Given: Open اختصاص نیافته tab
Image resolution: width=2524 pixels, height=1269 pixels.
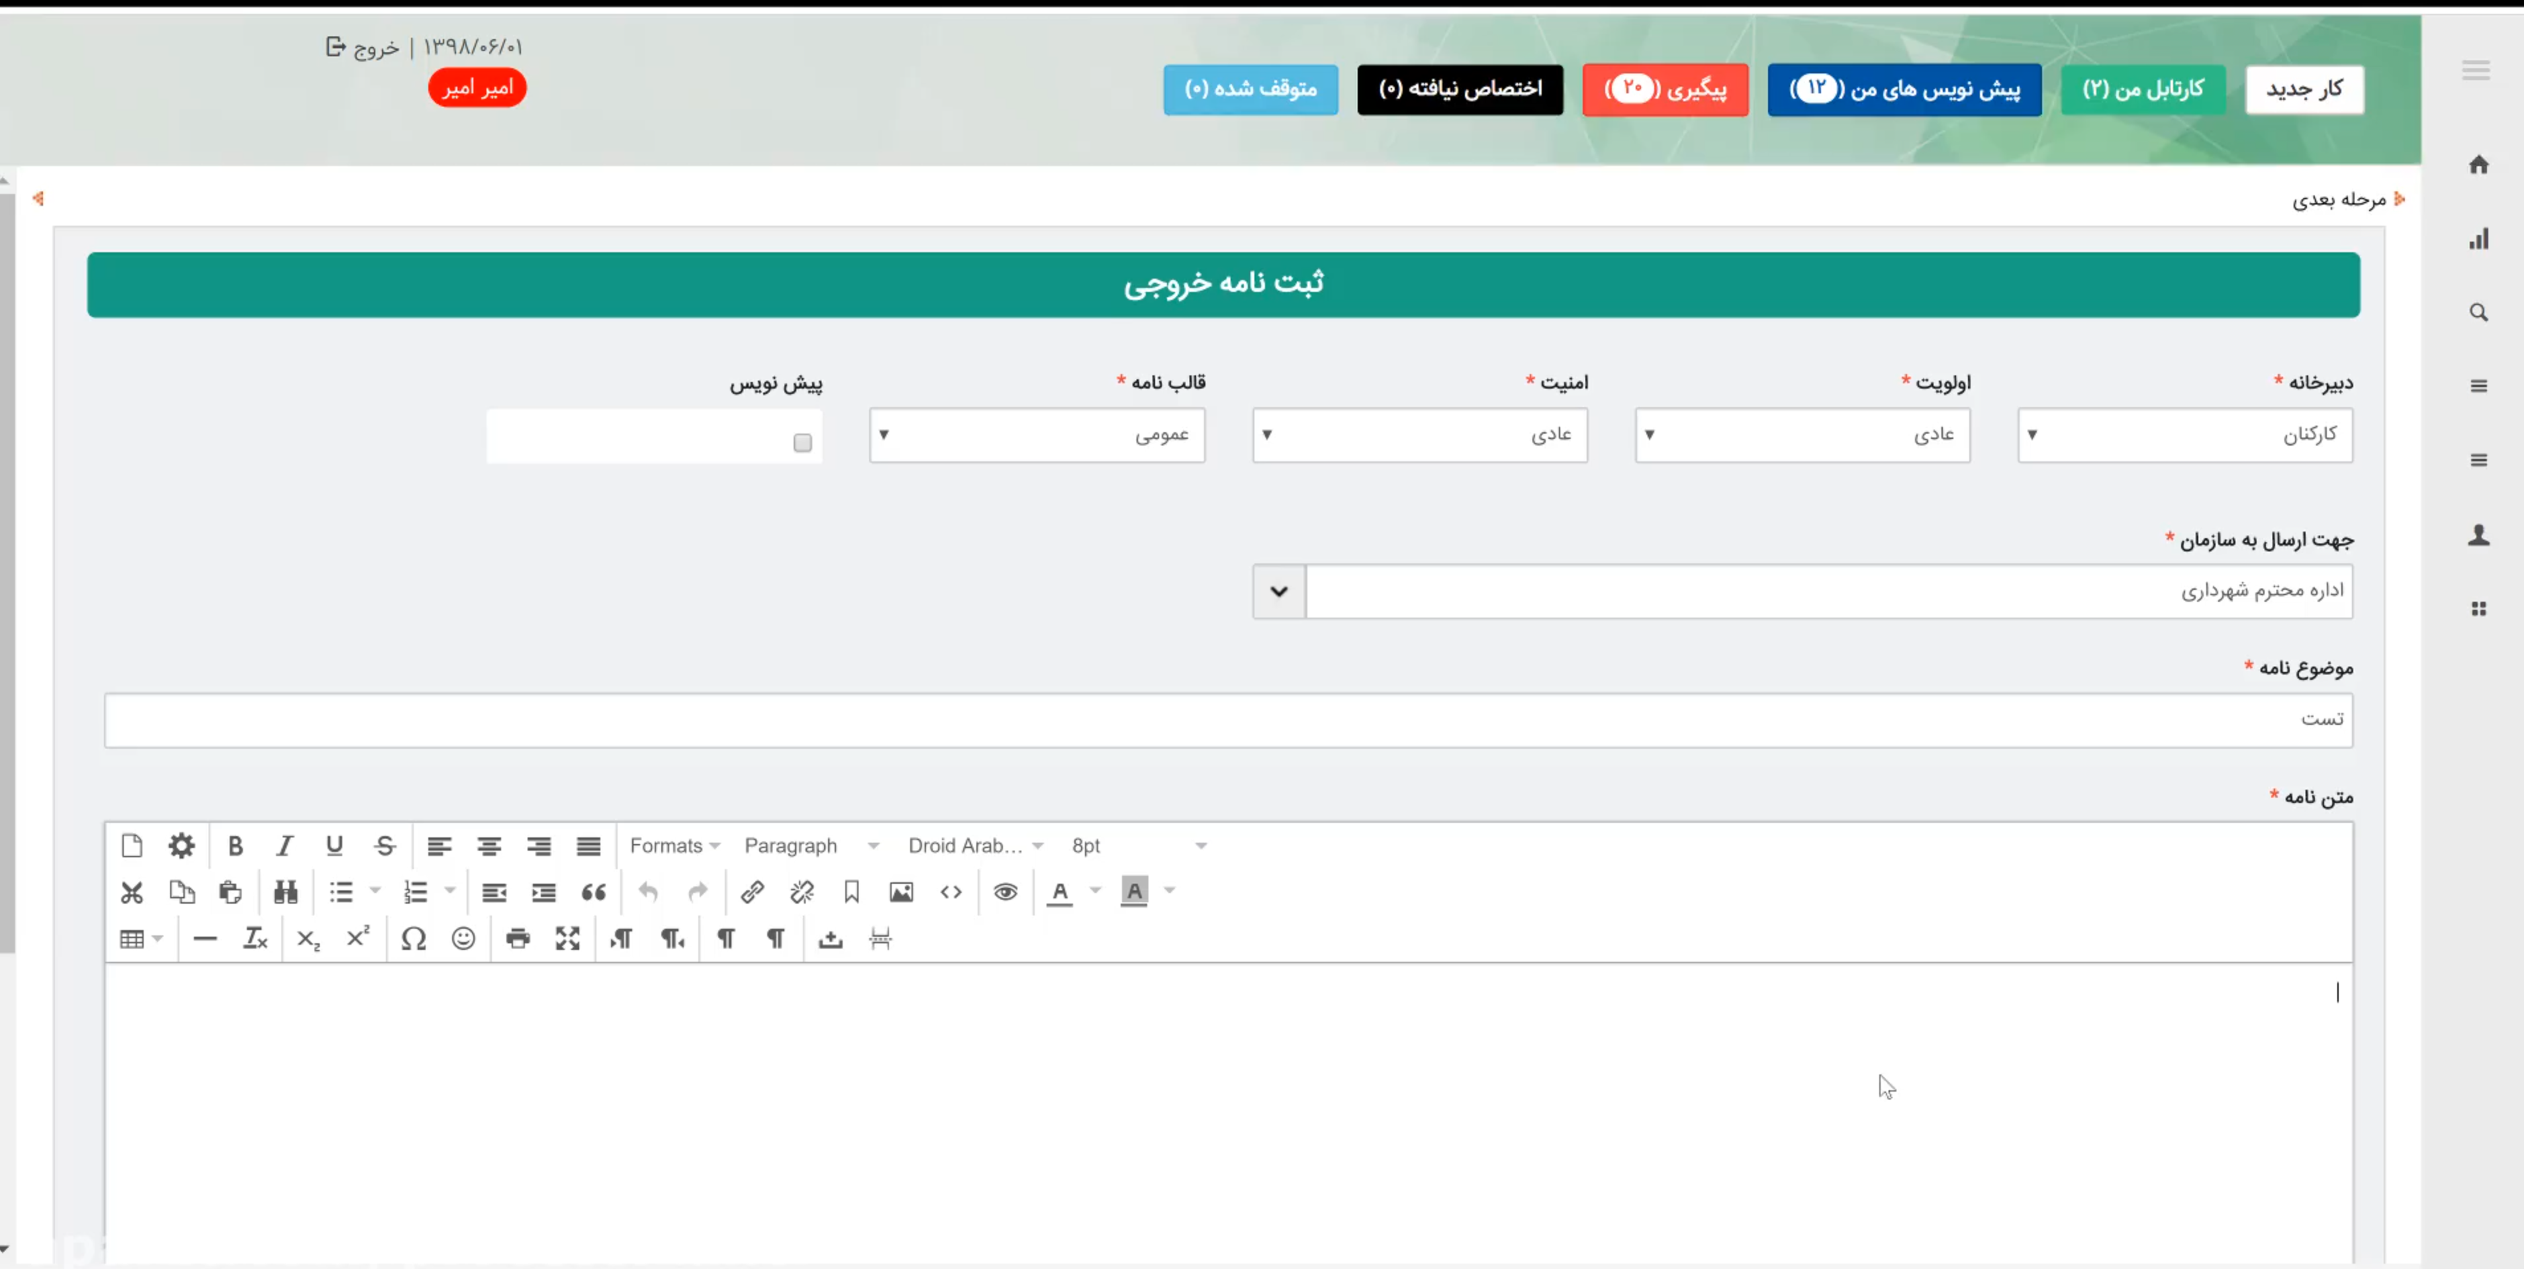Looking at the screenshot, I should (1460, 89).
